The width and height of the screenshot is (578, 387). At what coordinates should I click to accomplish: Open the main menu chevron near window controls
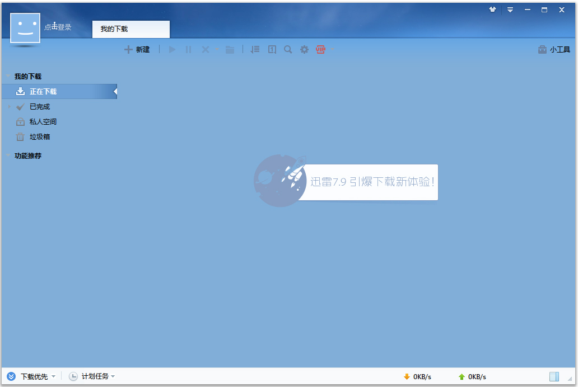point(510,10)
